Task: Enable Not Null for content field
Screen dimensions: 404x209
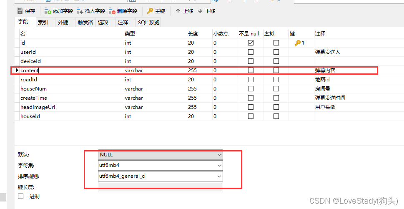Action: [x=251, y=71]
